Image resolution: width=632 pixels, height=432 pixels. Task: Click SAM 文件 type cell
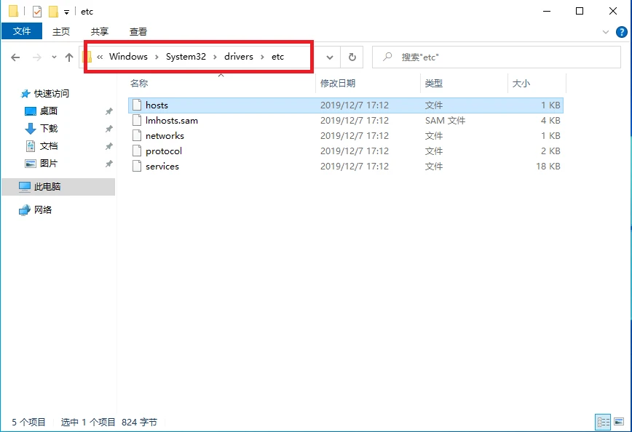pyautogui.click(x=445, y=121)
